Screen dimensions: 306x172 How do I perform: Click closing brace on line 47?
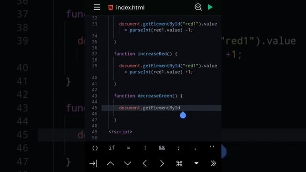[x=115, y=120]
